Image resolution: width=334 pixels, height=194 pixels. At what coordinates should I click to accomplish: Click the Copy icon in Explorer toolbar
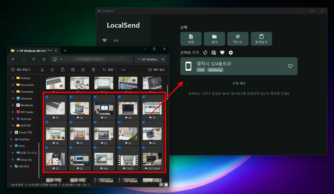[x=53, y=70]
